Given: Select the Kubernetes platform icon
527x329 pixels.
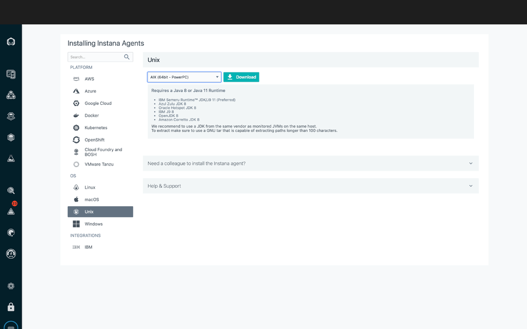Looking at the screenshot, I should click(x=77, y=127).
